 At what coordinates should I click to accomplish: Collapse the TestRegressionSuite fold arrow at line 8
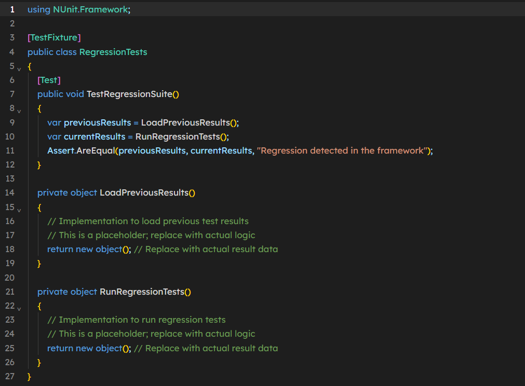coord(19,111)
